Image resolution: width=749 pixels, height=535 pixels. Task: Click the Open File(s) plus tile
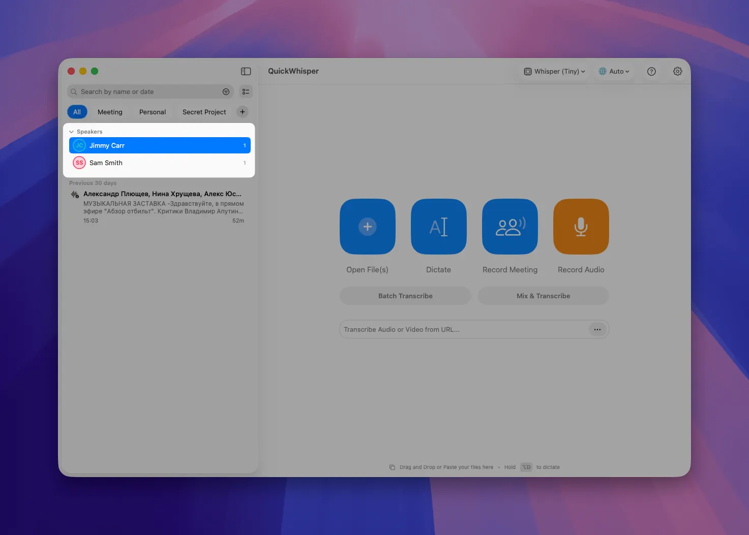click(368, 227)
